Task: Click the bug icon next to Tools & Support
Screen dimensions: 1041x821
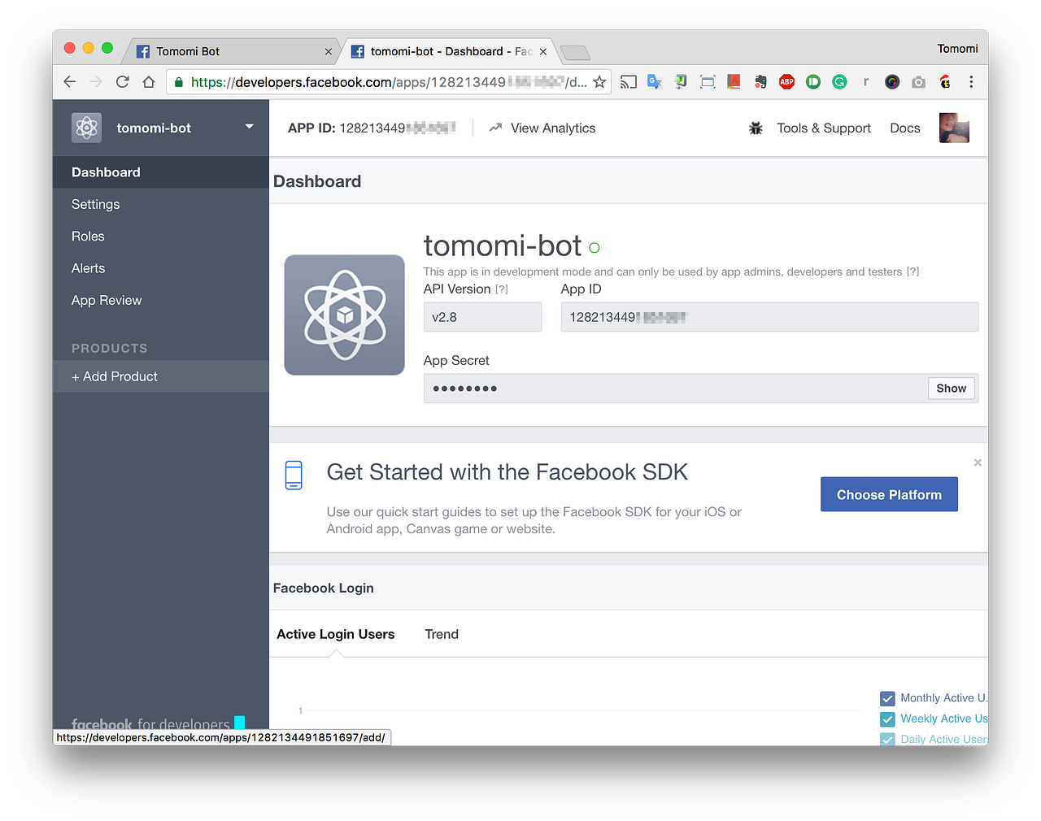Action: coord(756,128)
